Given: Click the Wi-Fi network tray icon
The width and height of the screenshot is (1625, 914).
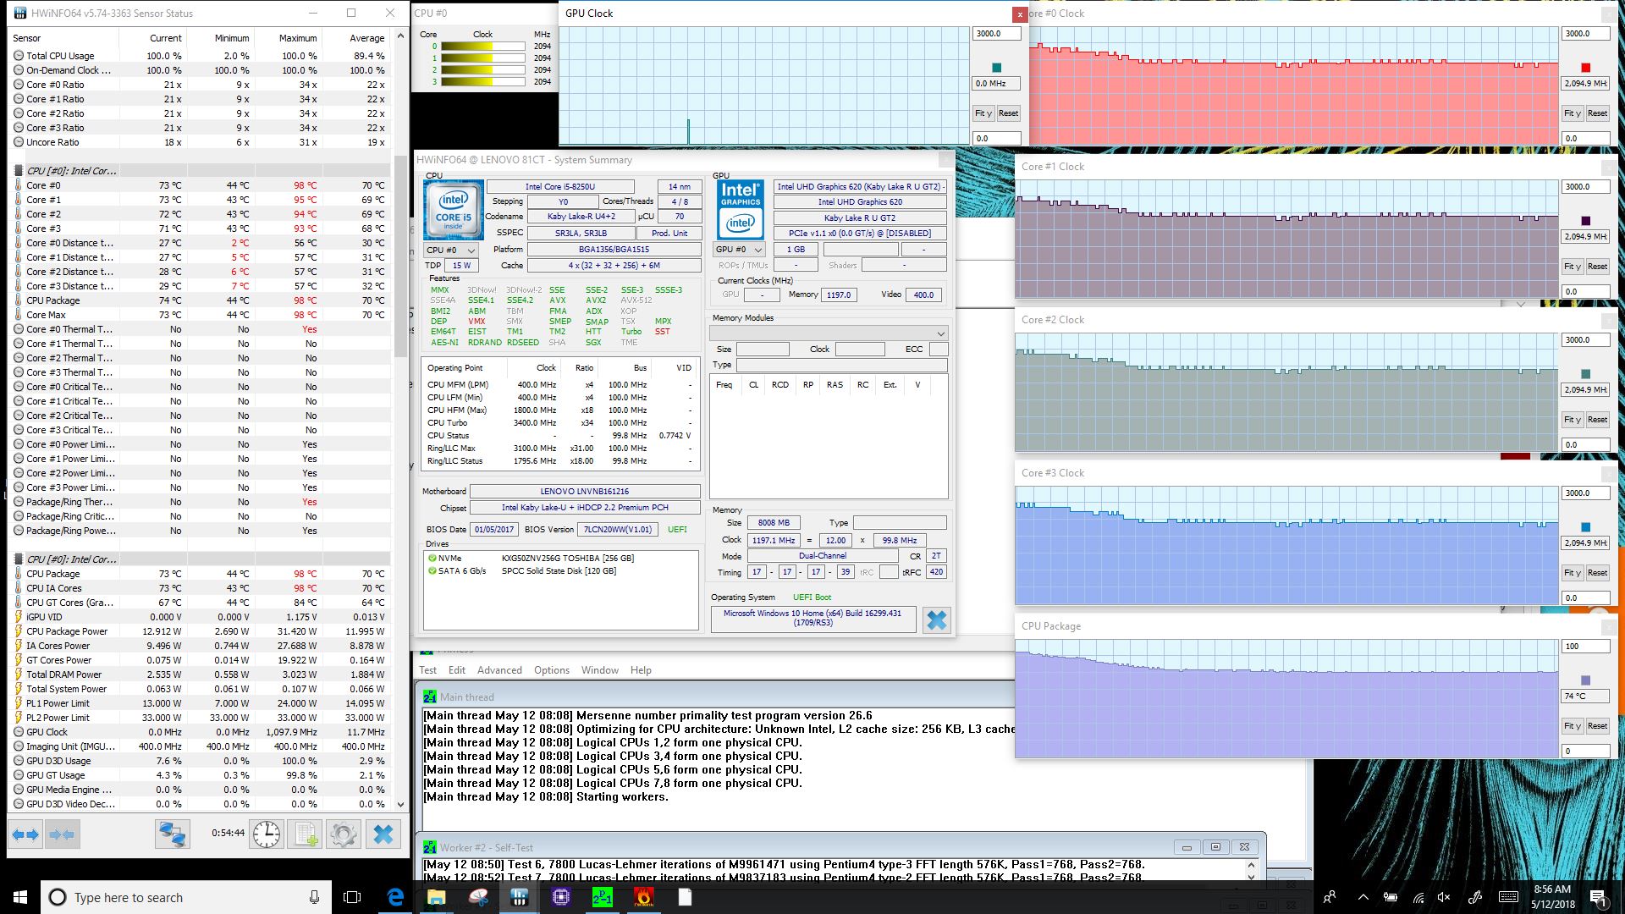Looking at the screenshot, I should [x=1418, y=897].
